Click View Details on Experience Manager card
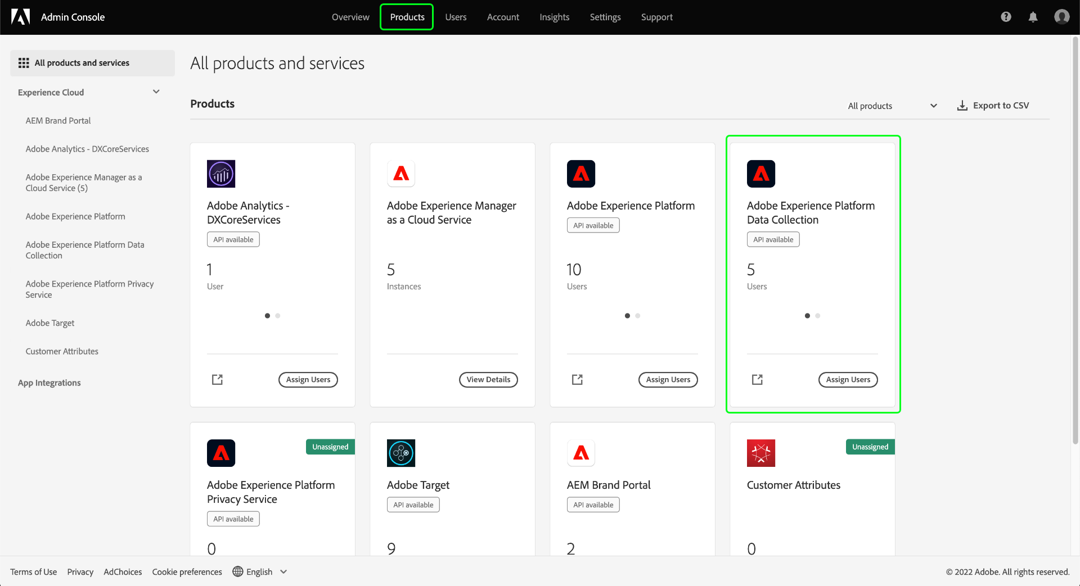 click(x=488, y=380)
